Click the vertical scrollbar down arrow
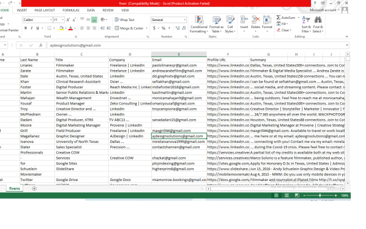Screen dimensions: 366x229 coord(348,183)
